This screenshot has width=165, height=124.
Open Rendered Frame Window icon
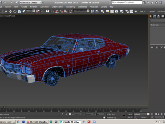point(131,11)
